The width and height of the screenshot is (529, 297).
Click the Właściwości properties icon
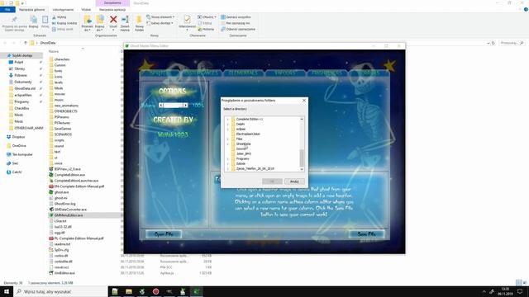pos(187,20)
